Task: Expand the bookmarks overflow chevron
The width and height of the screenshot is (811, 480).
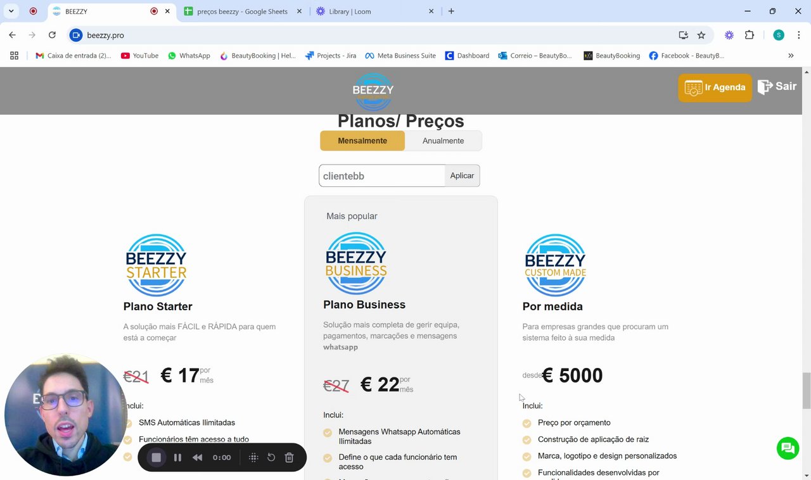Action: click(791, 56)
